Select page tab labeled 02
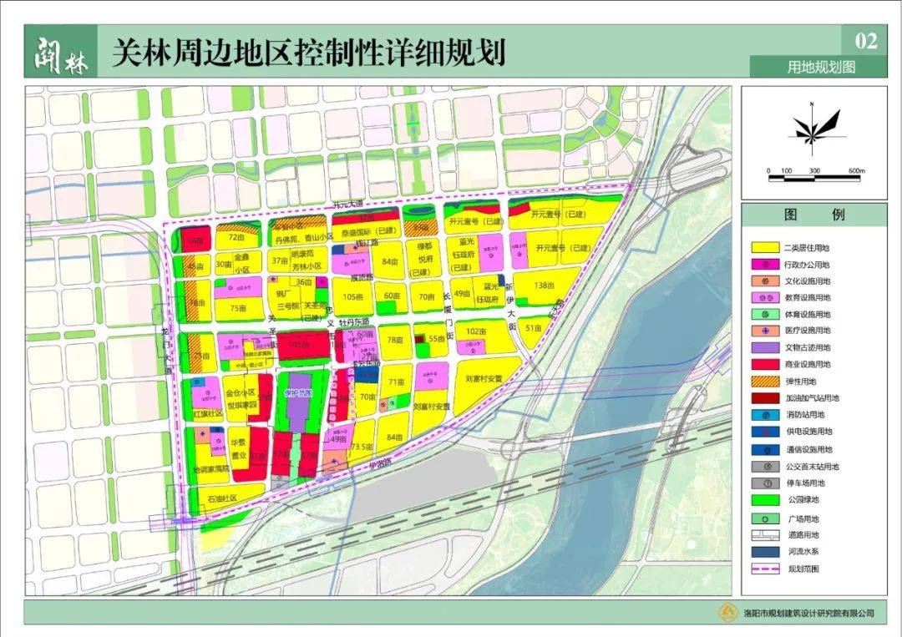Viewport: 902px width, 637px height. (864, 40)
